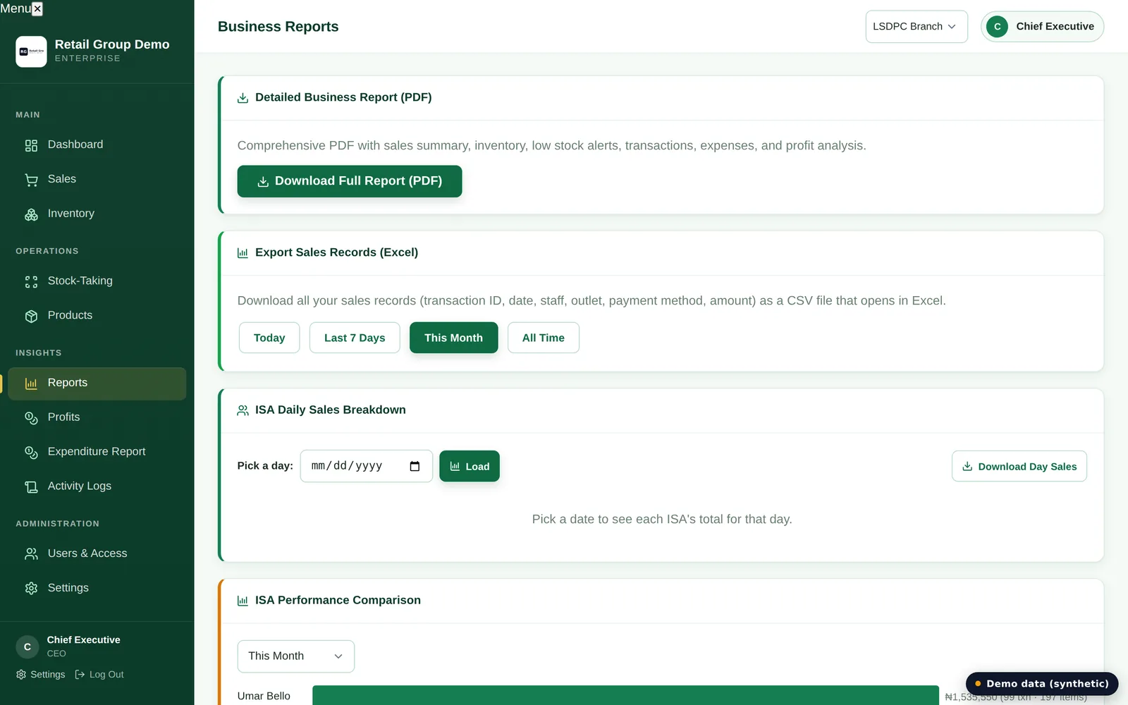Click the Load button
The image size is (1128, 705).
click(470, 466)
